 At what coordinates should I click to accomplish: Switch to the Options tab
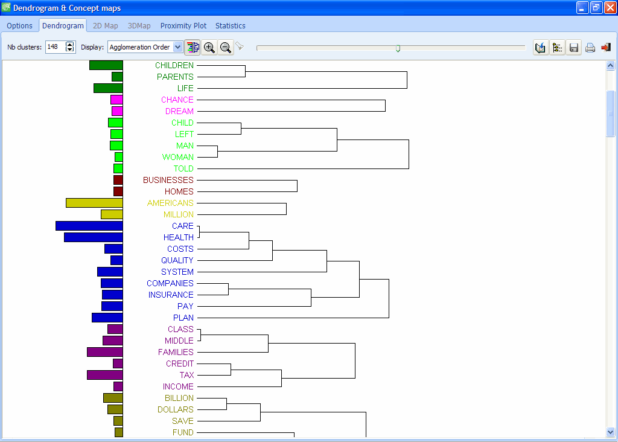(x=20, y=26)
